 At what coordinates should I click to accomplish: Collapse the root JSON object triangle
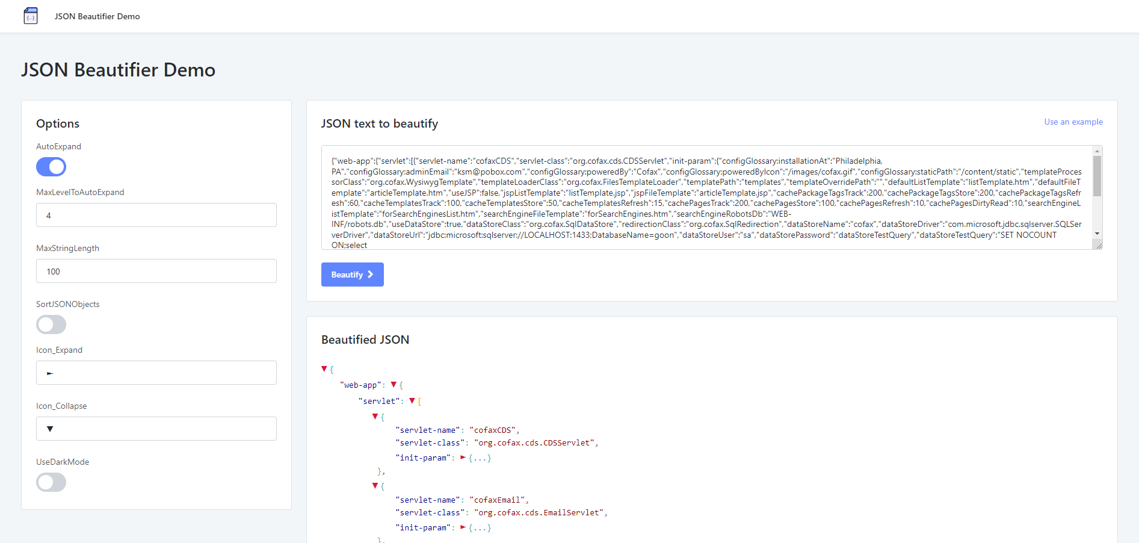(324, 369)
